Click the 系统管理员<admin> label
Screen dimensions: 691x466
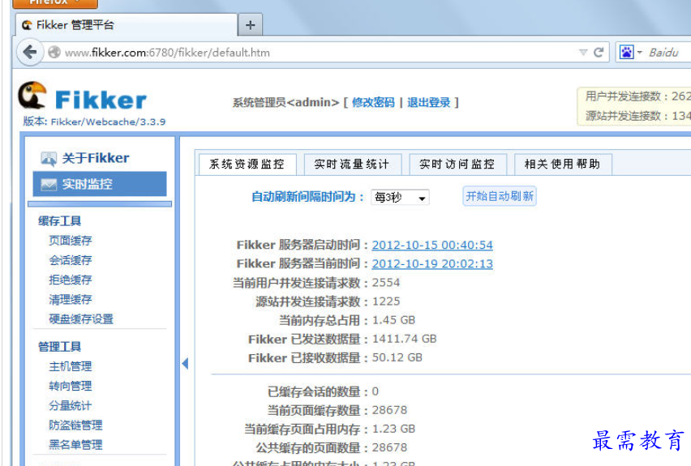point(286,103)
